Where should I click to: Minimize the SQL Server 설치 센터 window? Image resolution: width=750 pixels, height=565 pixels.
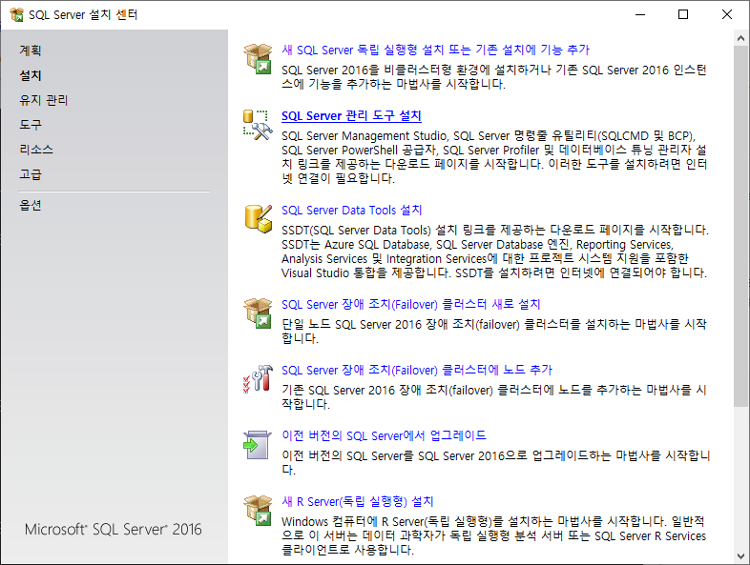click(x=640, y=15)
